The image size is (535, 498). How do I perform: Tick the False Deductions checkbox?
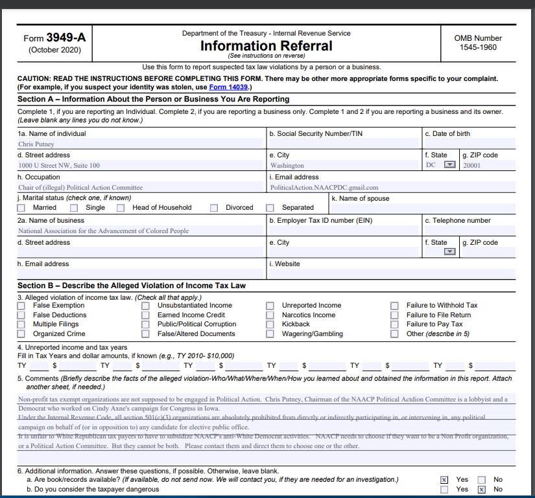tap(21, 315)
